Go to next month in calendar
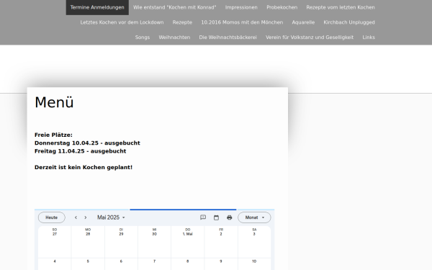 pos(86,217)
